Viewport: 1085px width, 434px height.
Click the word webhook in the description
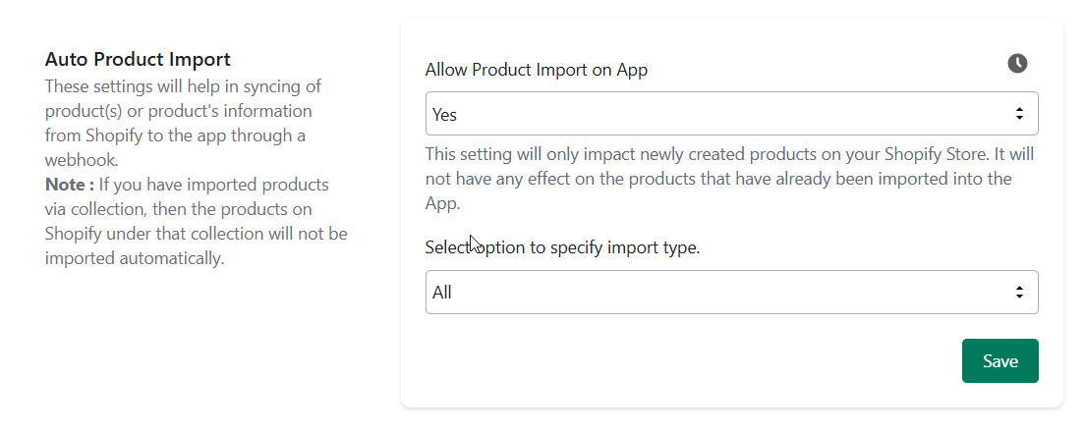[x=81, y=160]
